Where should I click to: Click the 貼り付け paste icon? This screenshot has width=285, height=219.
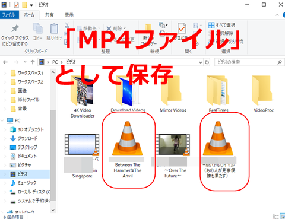[54, 28]
